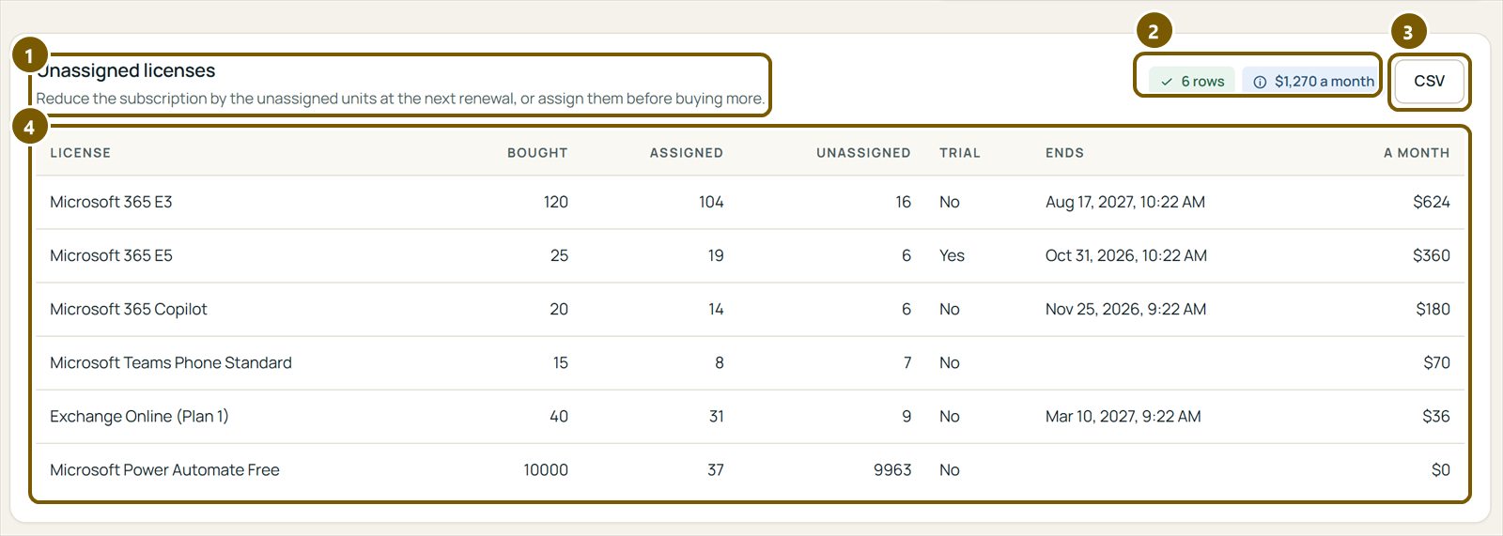Click the bought value 10000 for Power Automate Free
The image size is (1503, 536).
[x=546, y=469]
